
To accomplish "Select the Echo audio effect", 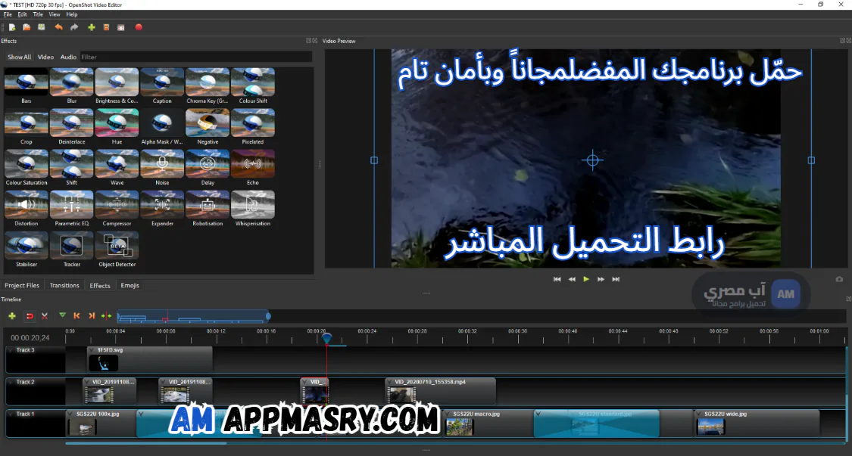I will (253, 168).
